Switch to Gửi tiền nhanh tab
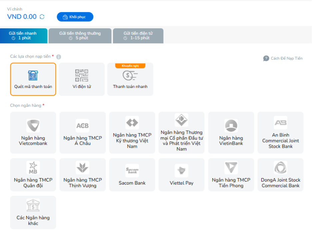This screenshot has height=234, width=312. pyautogui.click(x=23, y=36)
